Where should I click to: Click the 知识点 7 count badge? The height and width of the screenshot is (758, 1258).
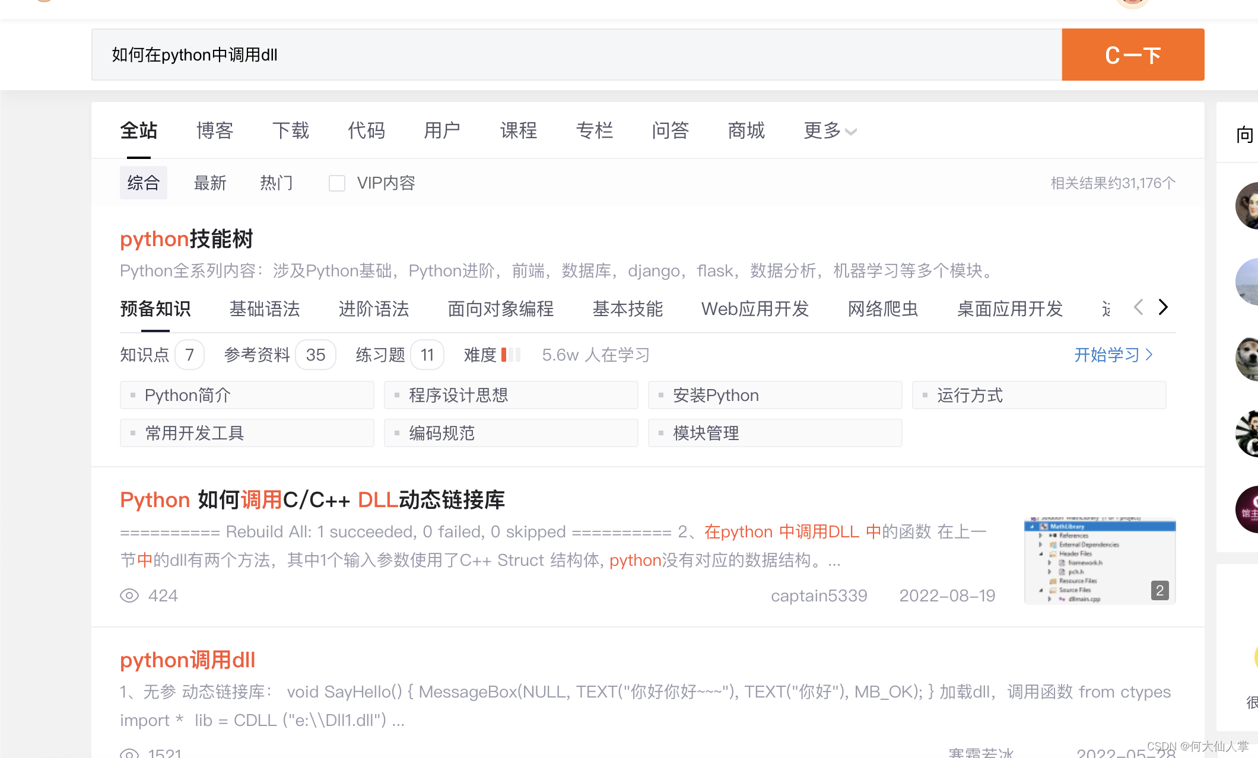tap(190, 355)
